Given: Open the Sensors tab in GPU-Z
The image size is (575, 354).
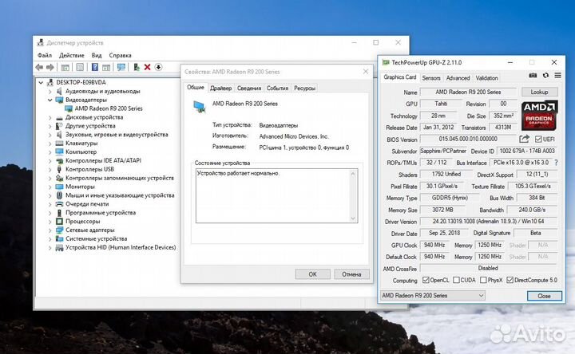Looking at the screenshot, I should pos(431,77).
